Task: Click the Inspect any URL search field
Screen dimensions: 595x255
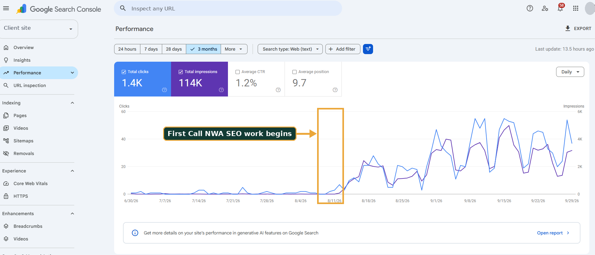Action: (x=228, y=9)
